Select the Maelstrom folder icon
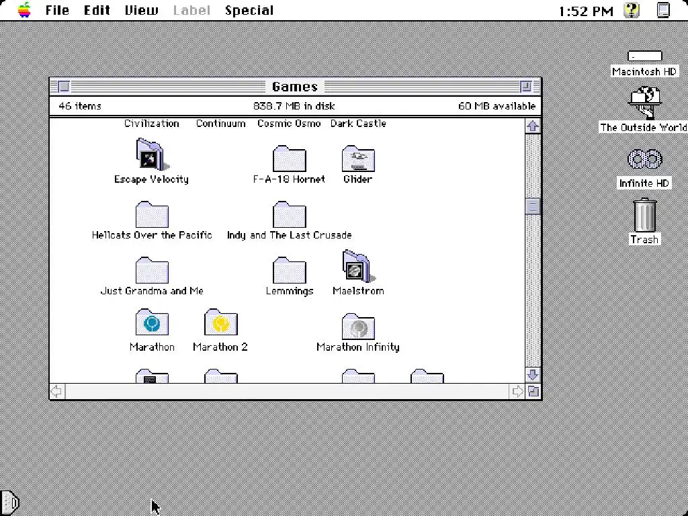 coord(358,266)
